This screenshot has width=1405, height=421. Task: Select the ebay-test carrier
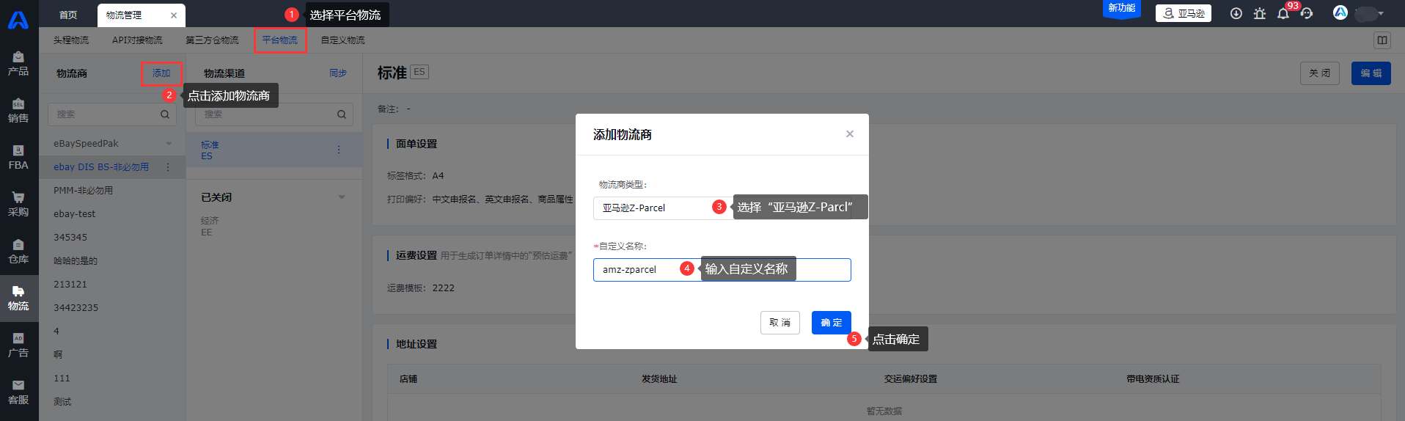112,214
